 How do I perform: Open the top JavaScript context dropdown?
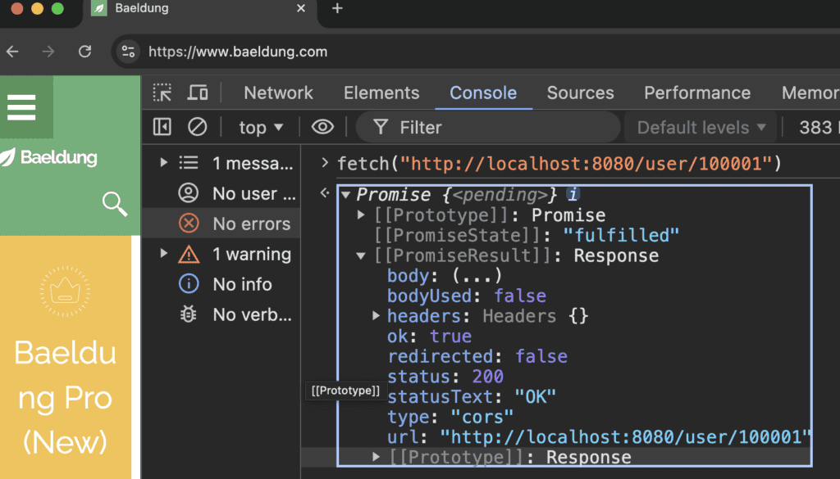pyautogui.click(x=260, y=128)
